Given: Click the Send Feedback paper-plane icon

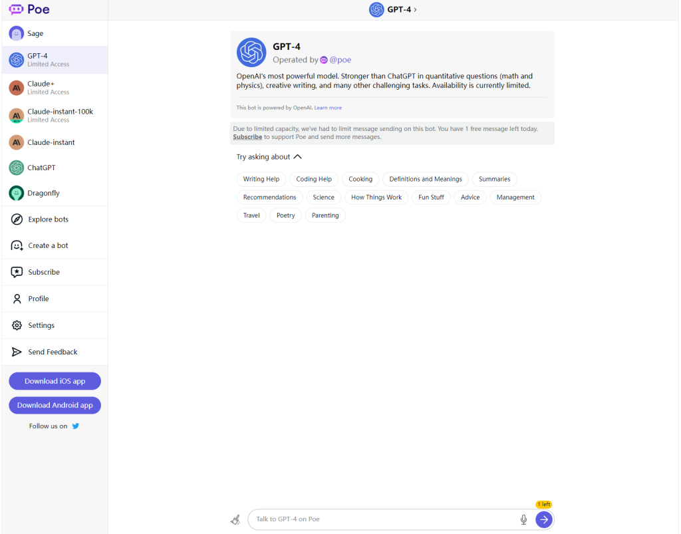Looking at the screenshot, I should (17, 352).
